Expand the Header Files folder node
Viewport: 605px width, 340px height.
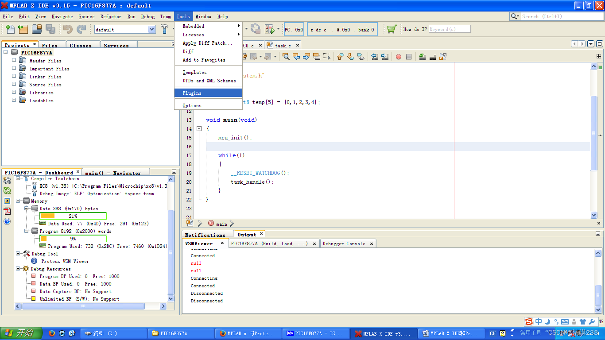(x=14, y=60)
